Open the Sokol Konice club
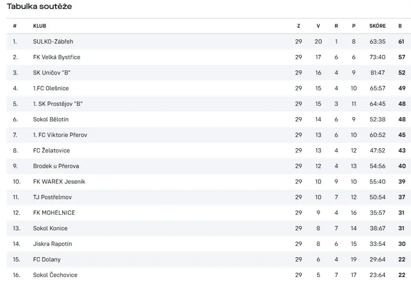This screenshot has width=411, height=284. click(x=50, y=228)
